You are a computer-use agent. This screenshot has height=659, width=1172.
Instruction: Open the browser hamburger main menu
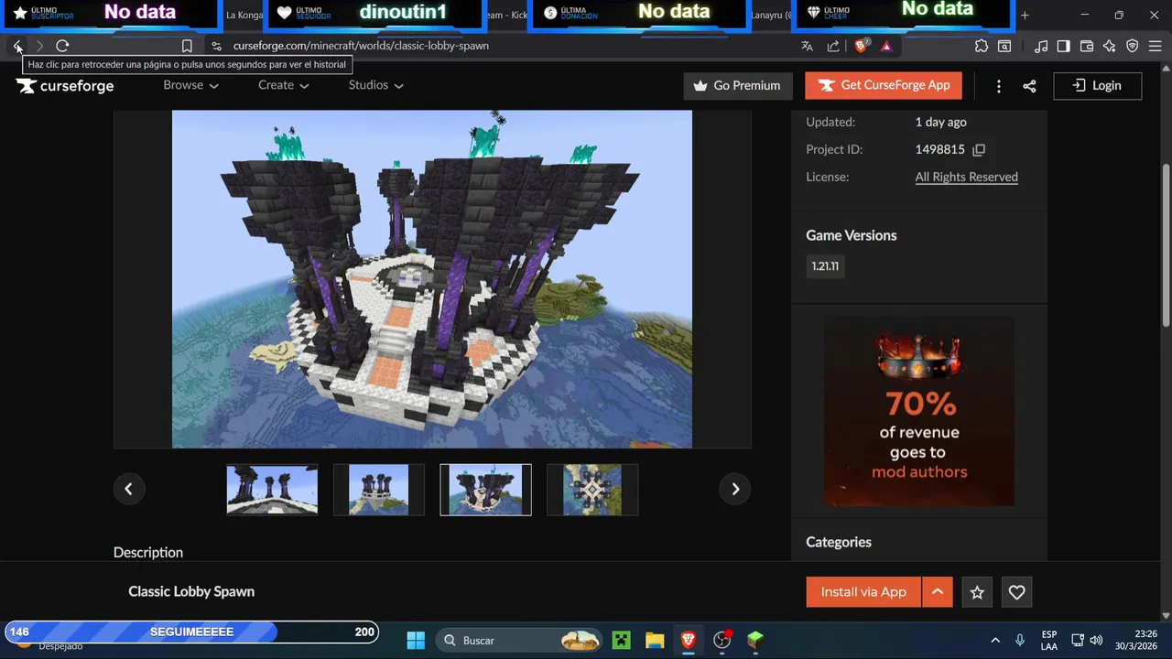coord(1155,46)
